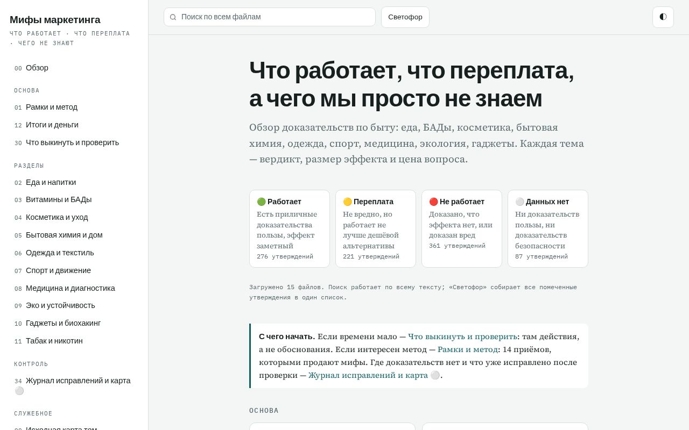The image size is (689, 430).
Task: Open «Журнал исправлений и карта» in sidebar
Action: tap(74, 385)
